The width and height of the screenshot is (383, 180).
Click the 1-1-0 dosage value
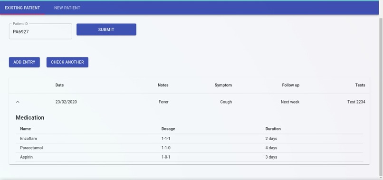[x=166, y=148]
